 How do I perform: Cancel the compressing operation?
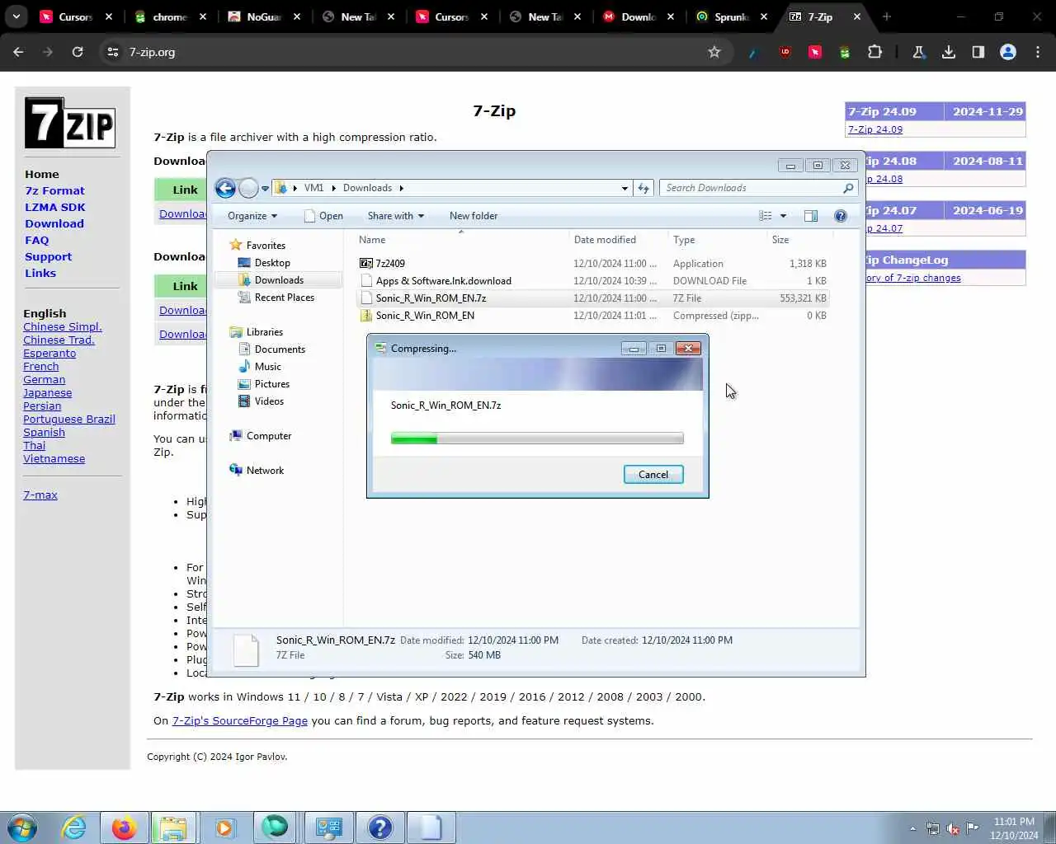tap(653, 475)
